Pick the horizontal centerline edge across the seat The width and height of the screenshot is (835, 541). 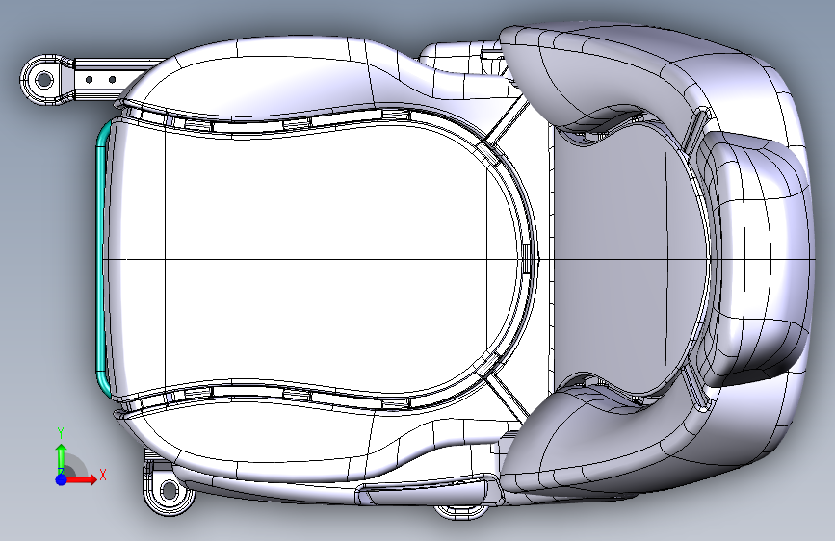click(458, 260)
